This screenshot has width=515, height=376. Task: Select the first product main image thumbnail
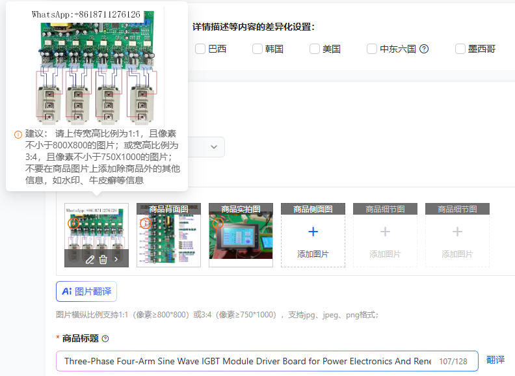pyautogui.click(x=96, y=235)
